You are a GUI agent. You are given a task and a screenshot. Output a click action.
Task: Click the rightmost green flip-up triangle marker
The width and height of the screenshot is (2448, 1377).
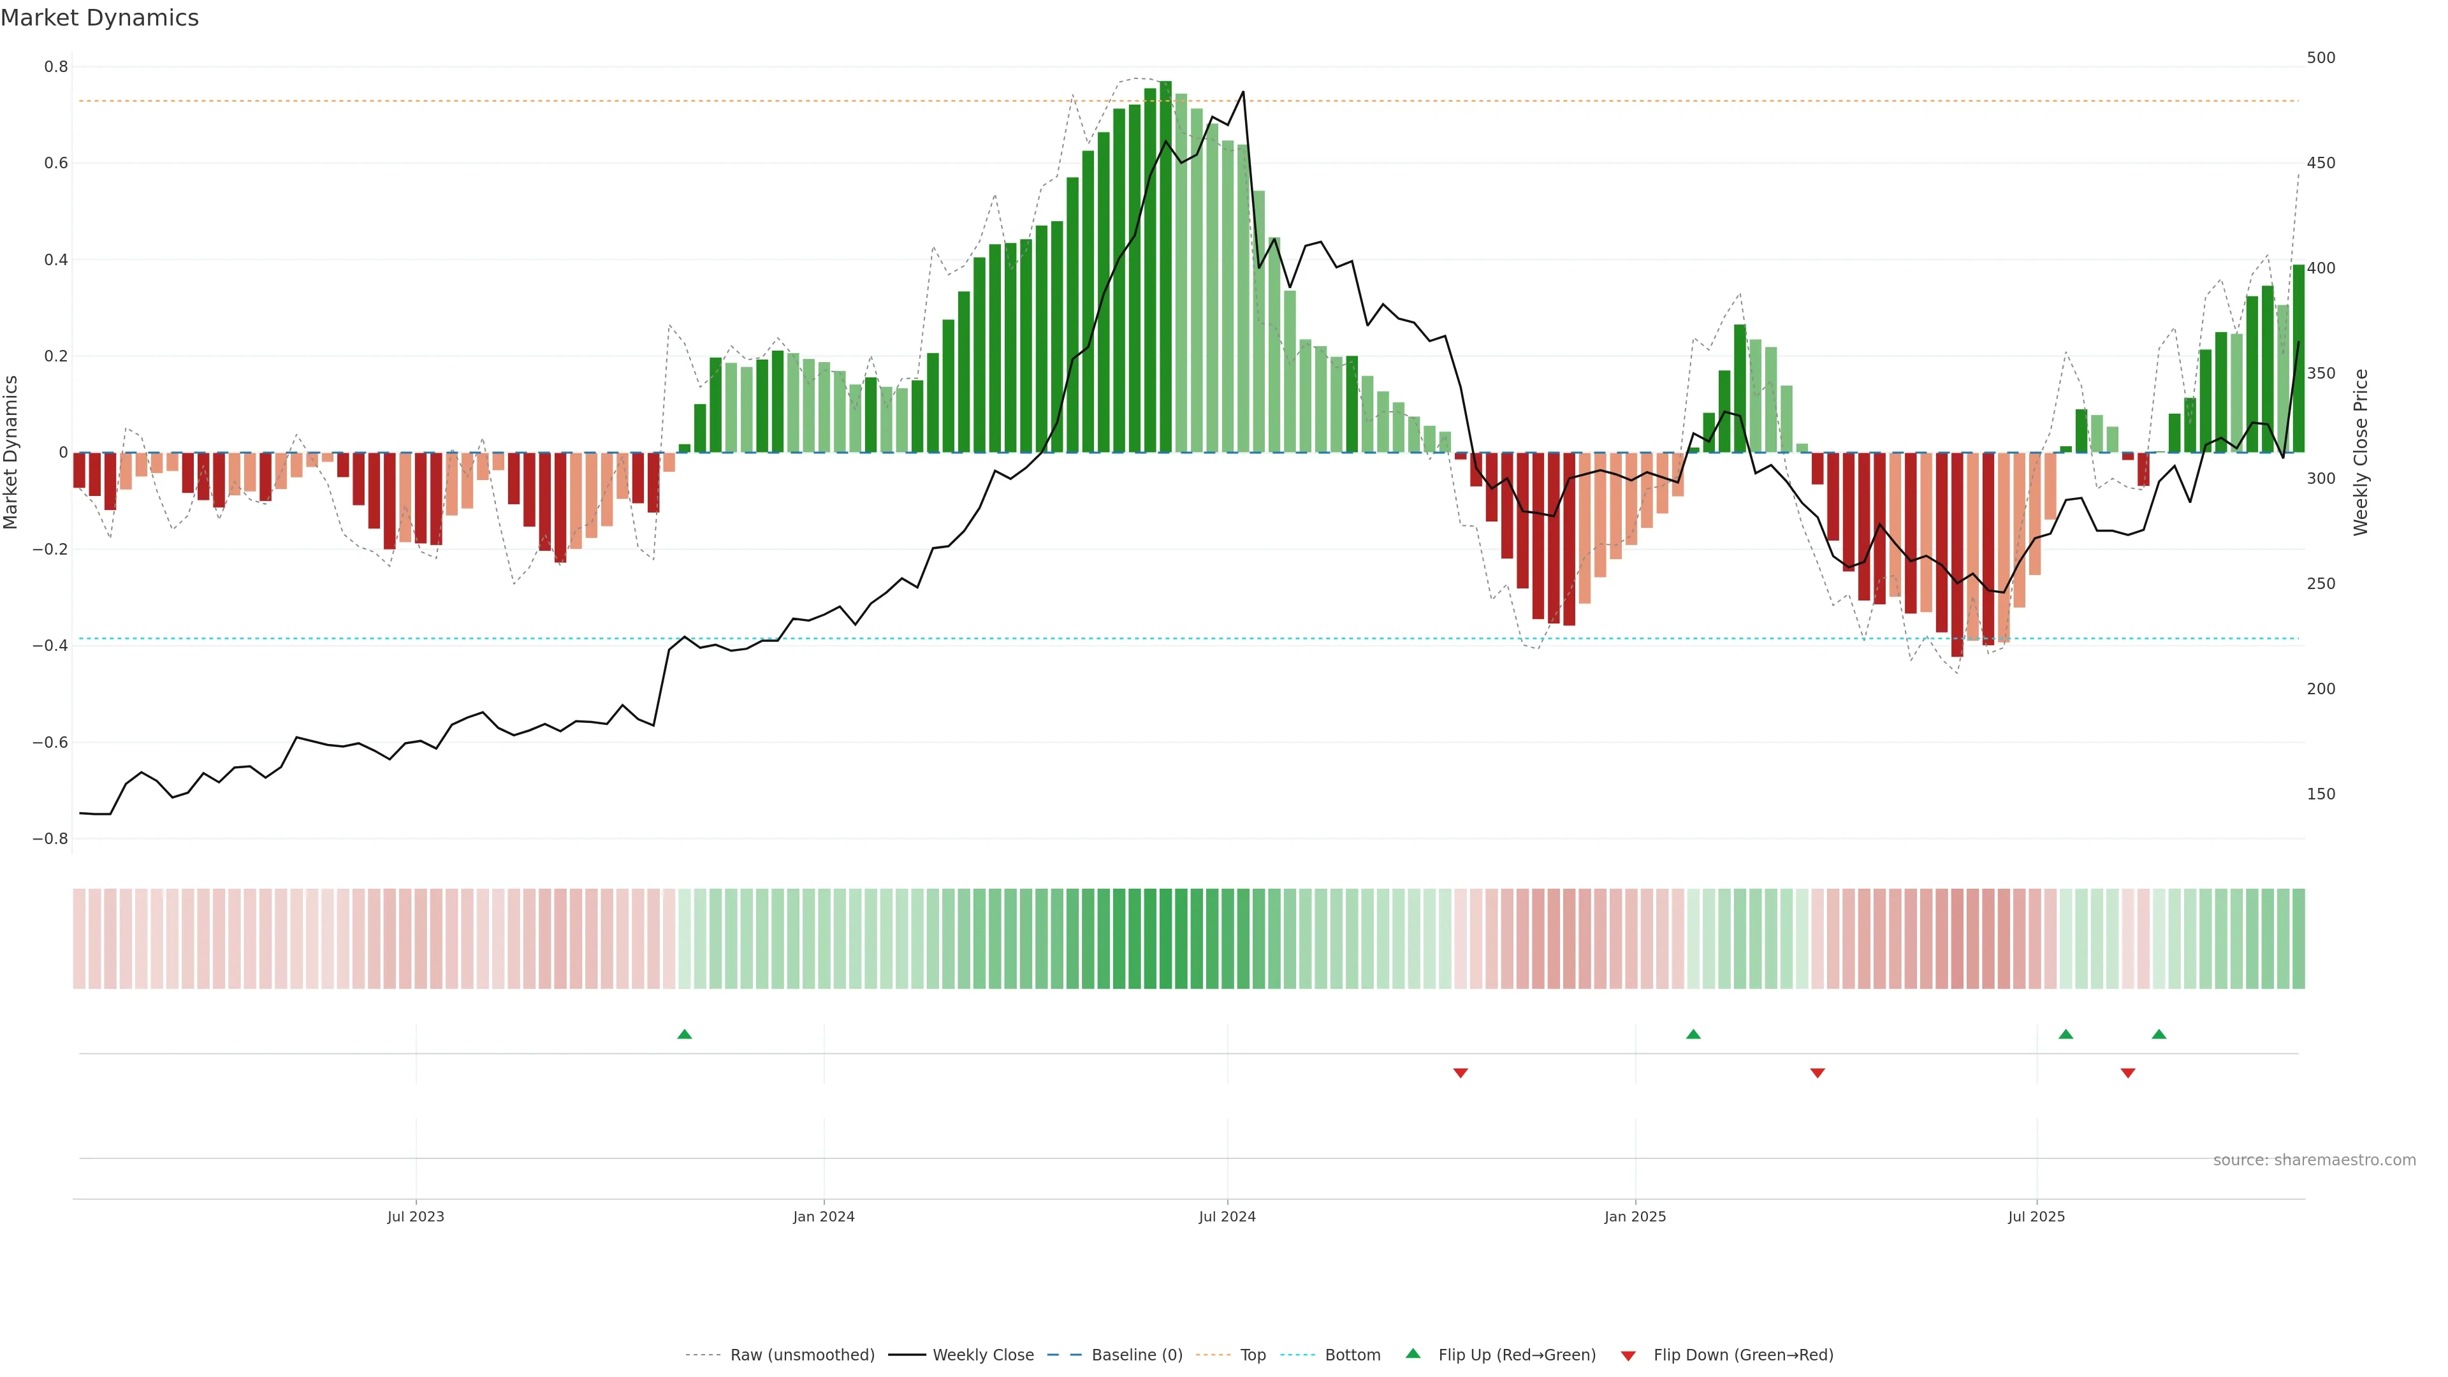click(x=2159, y=1034)
